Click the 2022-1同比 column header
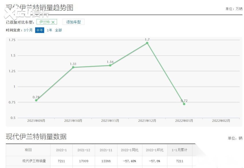244x168 pixels. (x=130, y=150)
